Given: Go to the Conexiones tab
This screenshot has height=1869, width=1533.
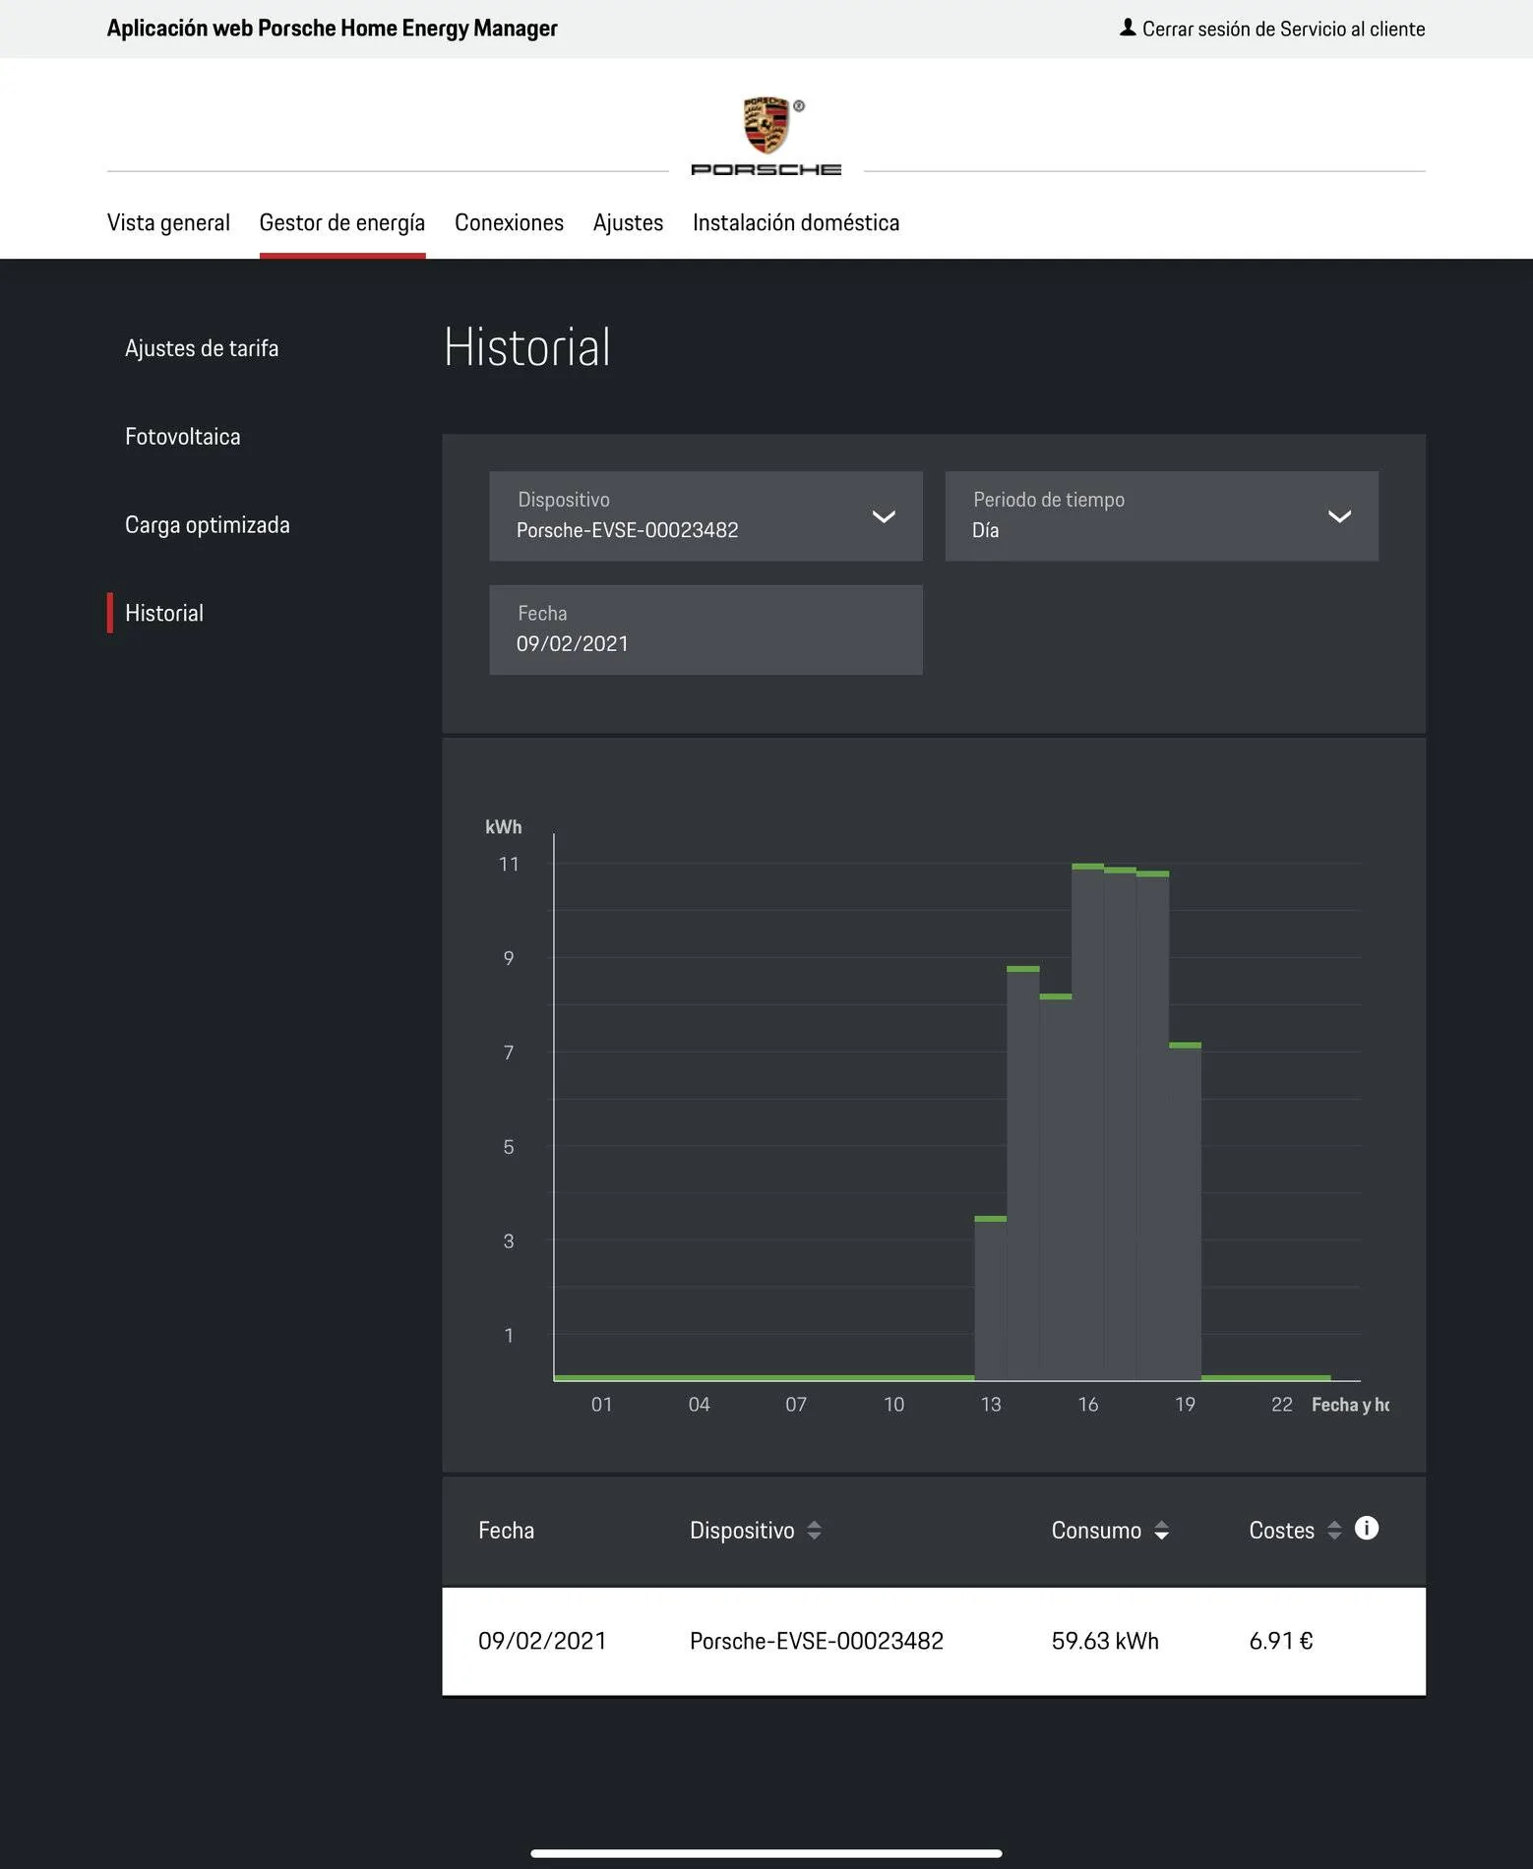Looking at the screenshot, I should coord(509,223).
